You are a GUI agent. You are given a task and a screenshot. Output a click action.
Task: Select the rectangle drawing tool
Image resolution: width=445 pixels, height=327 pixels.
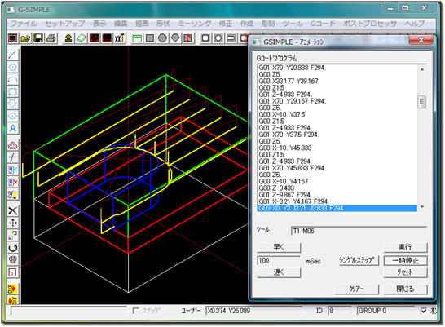pos(12,91)
